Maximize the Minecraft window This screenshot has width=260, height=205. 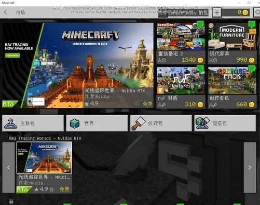(249, 3)
